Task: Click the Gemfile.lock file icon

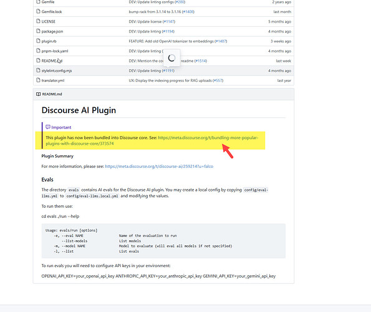Action: point(38,11)
